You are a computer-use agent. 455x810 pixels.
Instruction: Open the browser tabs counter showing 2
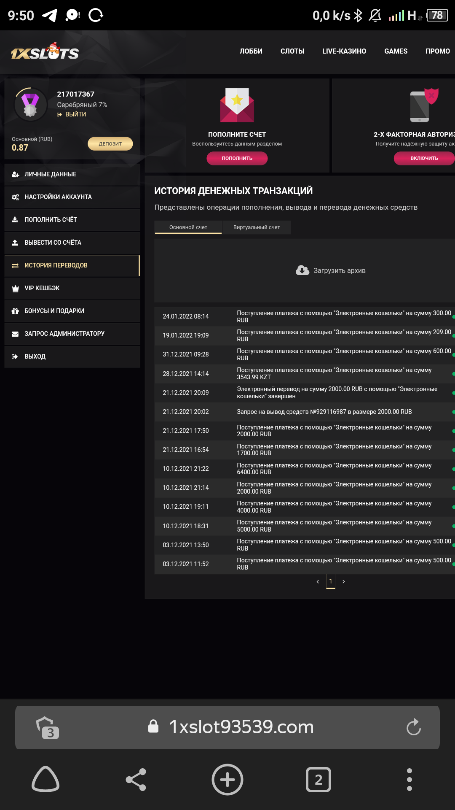pos(318,780)
